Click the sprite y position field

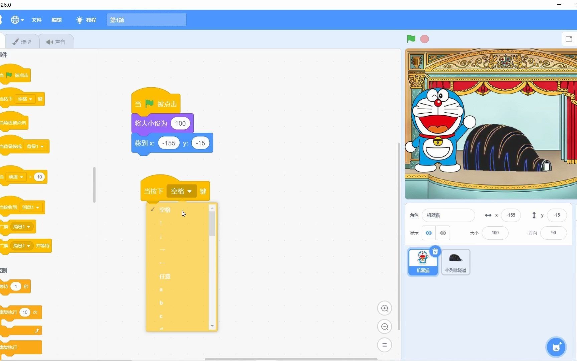[557, 215]
